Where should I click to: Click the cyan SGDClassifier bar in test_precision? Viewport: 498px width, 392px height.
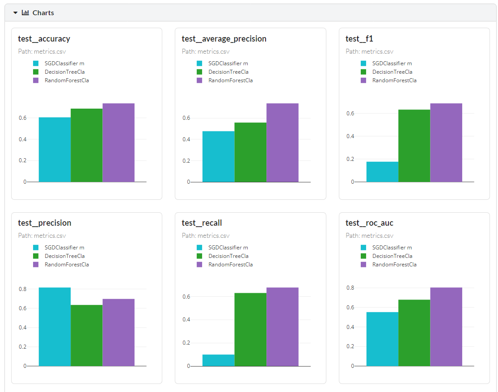(x=55, y=326)
